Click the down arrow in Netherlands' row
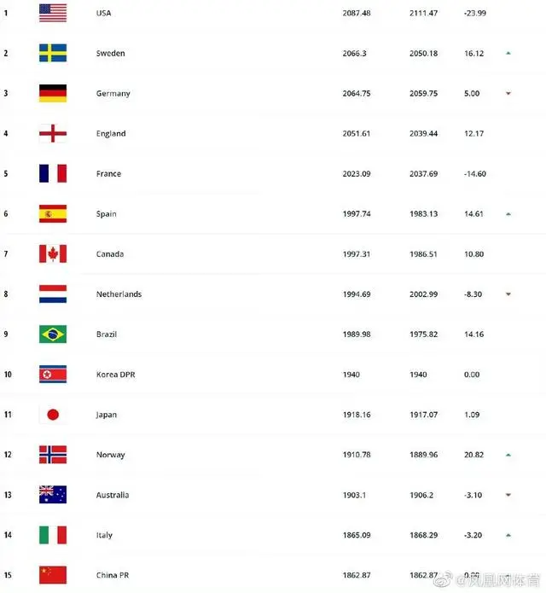The width and height of the screenshot is (546, 593). point(508,294)
